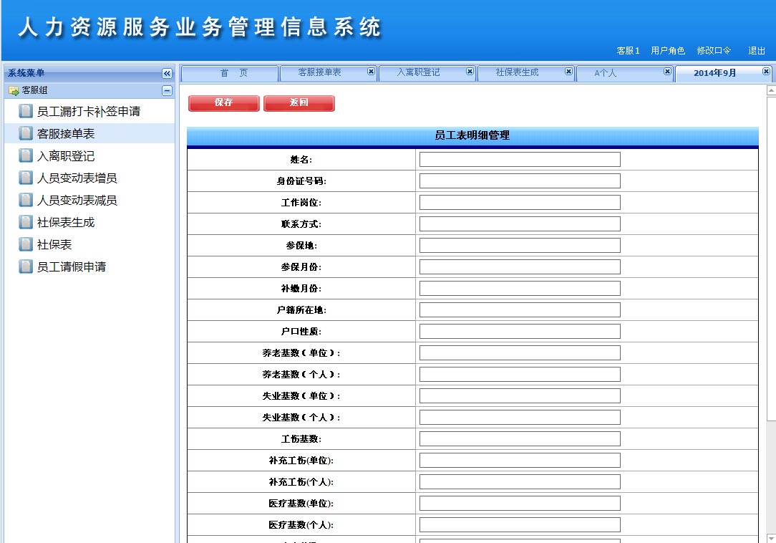Close the 2014年9月 tab
This screenshot has height=543, width=776.
click(x=765, y=72)
